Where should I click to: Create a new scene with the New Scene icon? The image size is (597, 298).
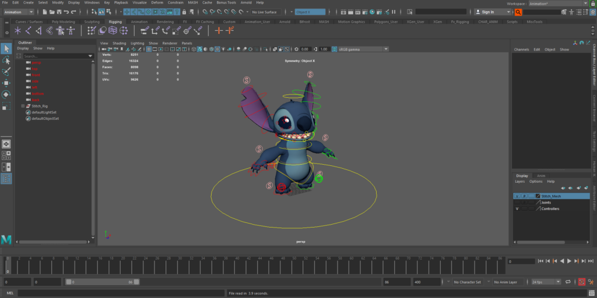(x=45, y=12)
